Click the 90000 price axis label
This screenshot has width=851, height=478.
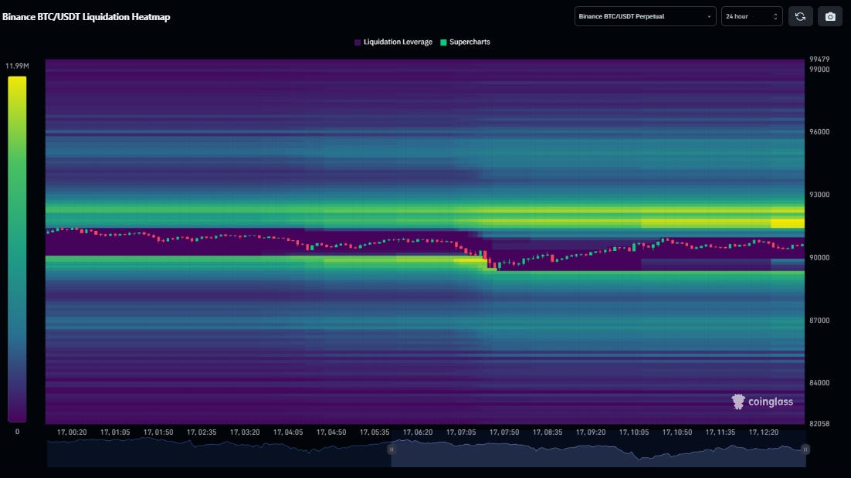(819, 258)
